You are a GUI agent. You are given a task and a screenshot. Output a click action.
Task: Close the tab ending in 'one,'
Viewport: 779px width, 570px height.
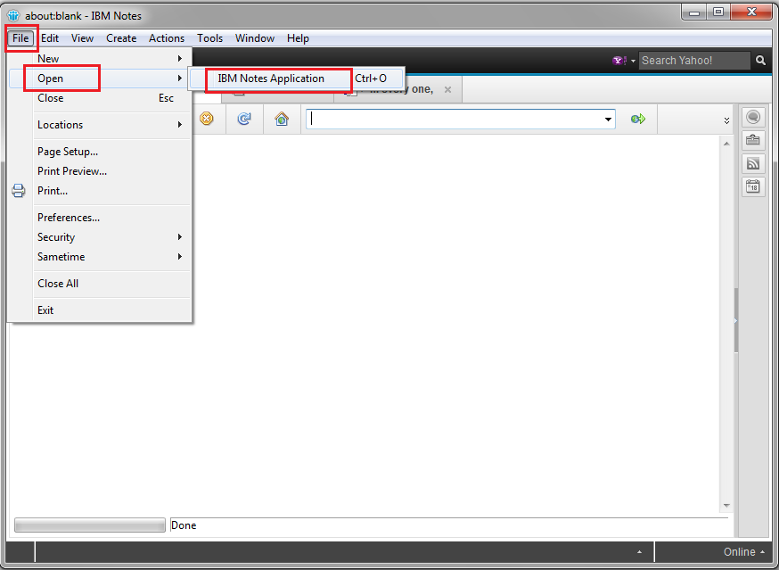point(447,90)
